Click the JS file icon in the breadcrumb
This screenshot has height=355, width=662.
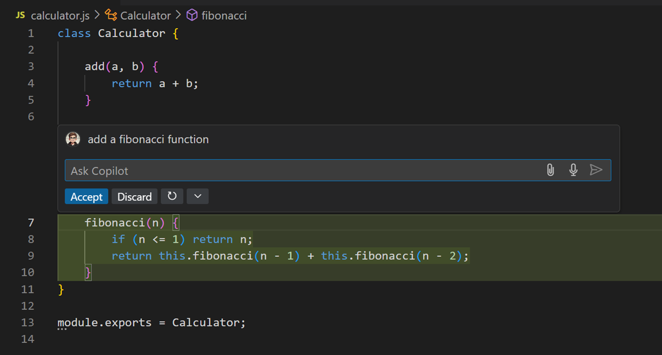coord(20,15)
